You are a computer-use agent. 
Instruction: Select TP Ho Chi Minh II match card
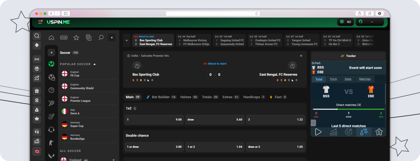[x=337, y=40]
